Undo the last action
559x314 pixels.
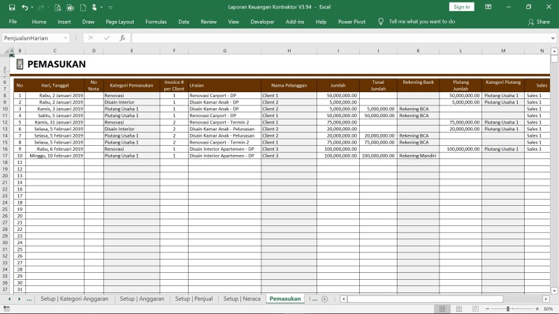tap(24, 7)
